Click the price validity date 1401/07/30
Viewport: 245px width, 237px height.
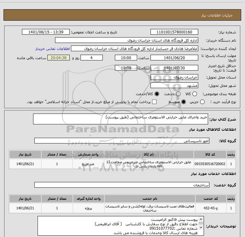pos(174,68)
